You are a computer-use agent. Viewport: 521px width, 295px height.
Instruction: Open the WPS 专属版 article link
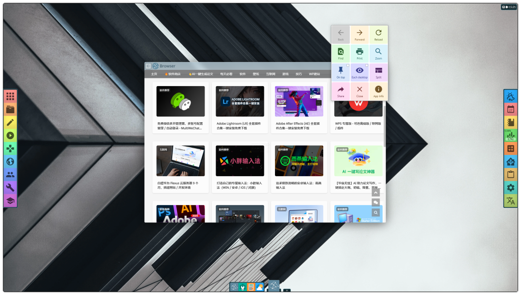click(357, 126)
